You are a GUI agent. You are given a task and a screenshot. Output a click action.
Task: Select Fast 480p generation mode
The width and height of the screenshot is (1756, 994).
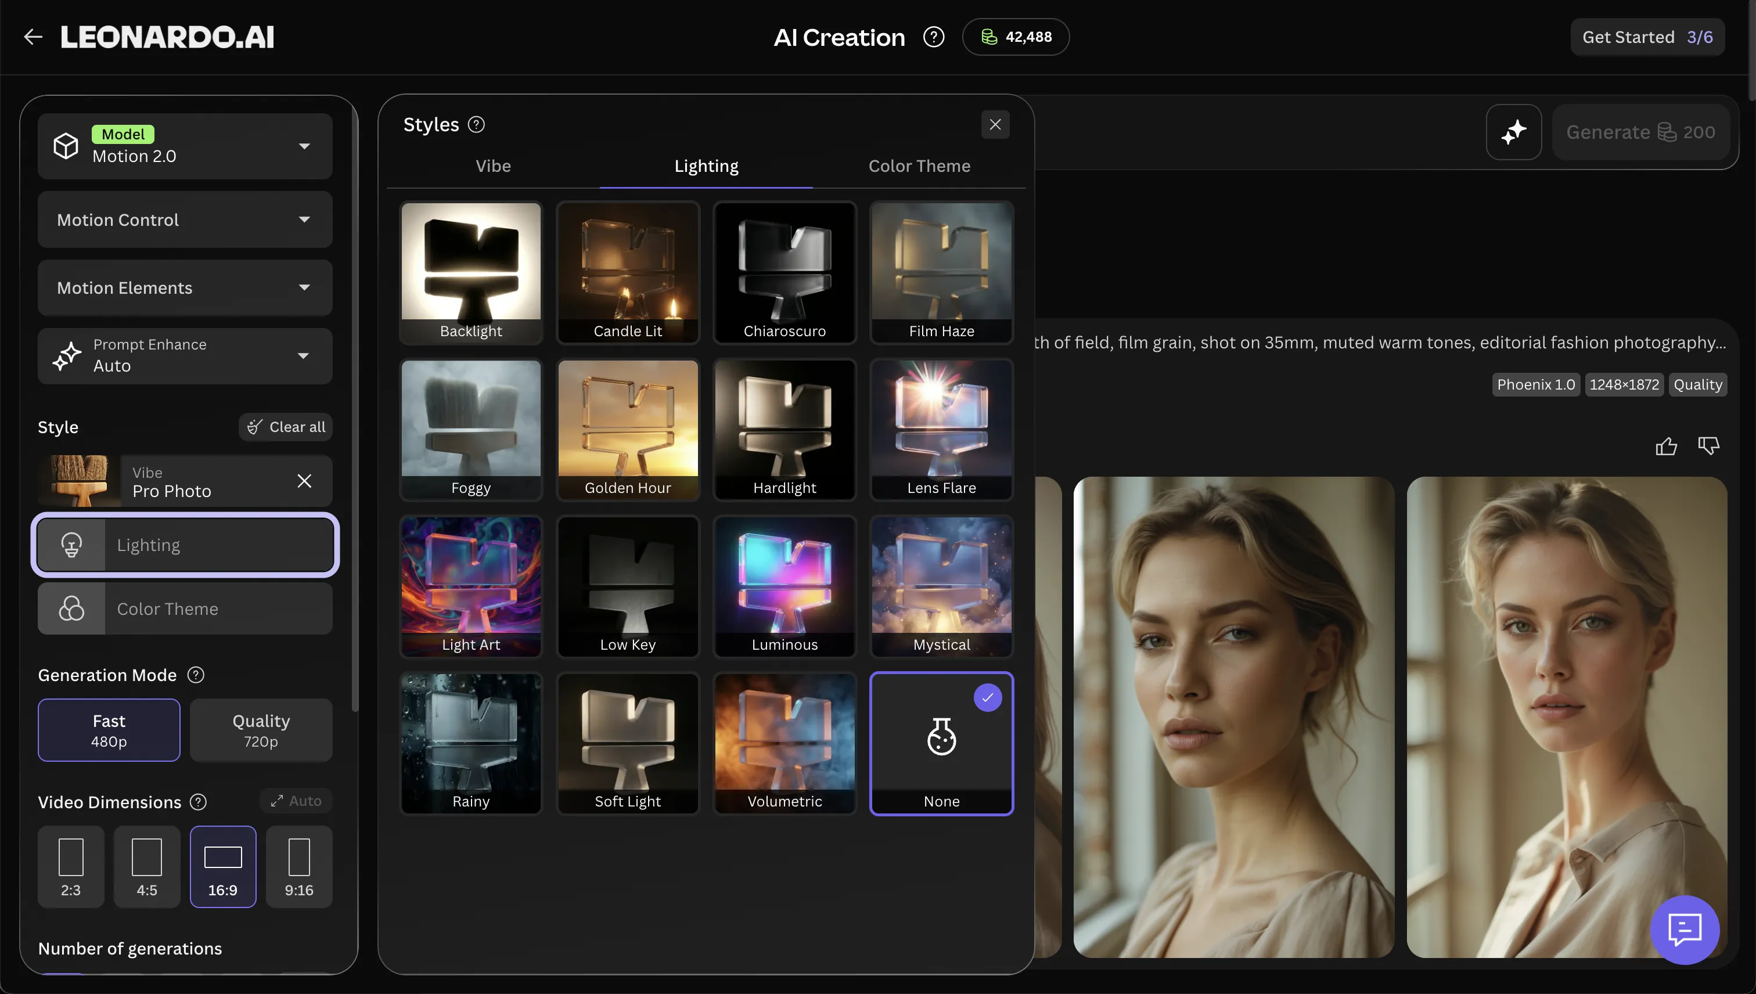[x=109, y=730]
